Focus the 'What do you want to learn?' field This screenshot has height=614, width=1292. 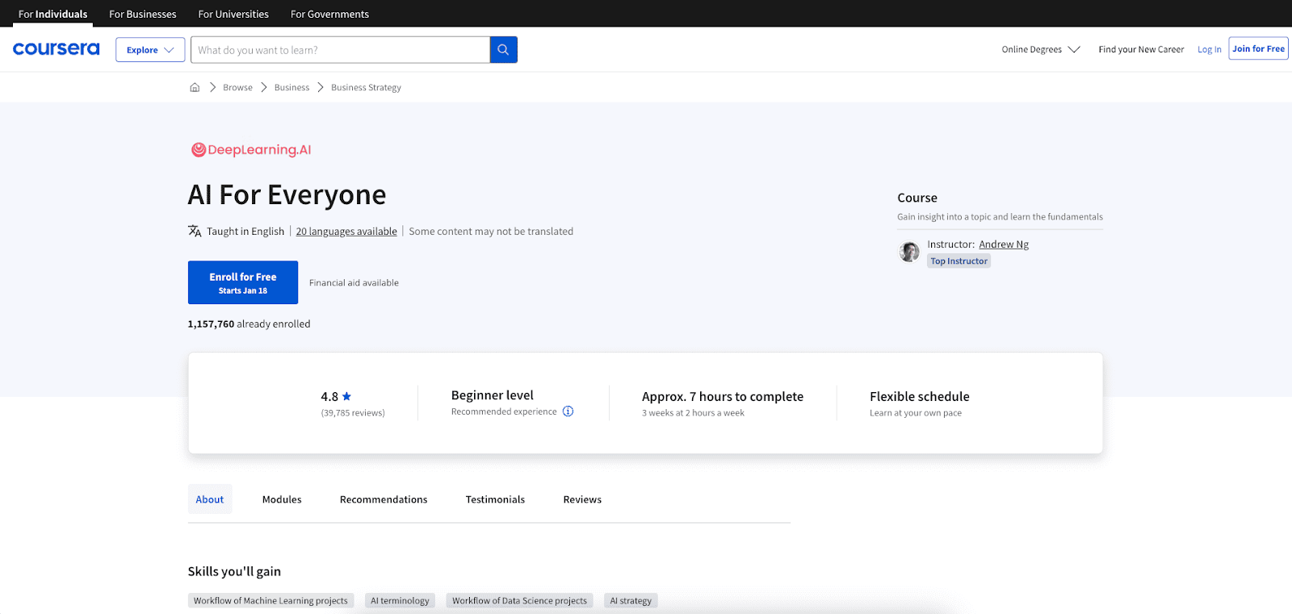pos(340,50)
